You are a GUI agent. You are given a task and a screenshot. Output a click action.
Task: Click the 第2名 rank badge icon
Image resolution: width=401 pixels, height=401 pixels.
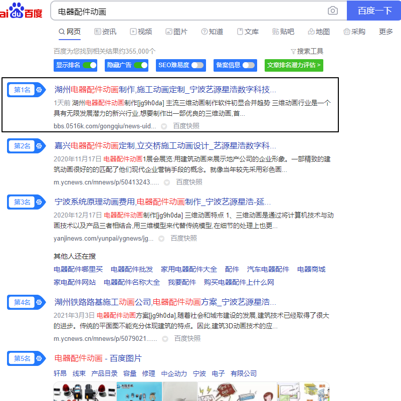coord(27,146)
